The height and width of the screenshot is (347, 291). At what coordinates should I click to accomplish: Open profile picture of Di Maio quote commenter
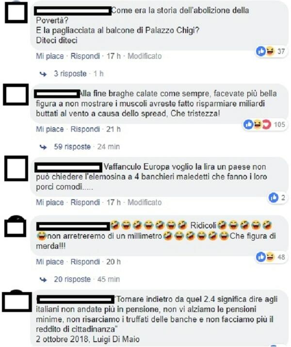(17, 301)
